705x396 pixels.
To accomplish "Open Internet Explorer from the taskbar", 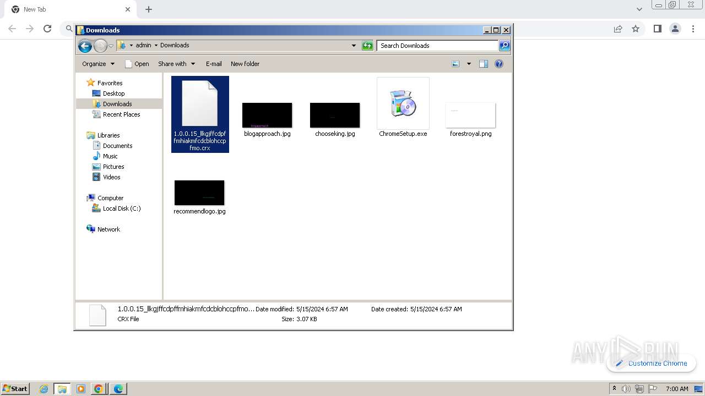I will coord(44,389).
